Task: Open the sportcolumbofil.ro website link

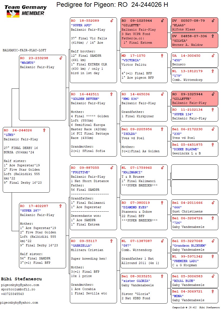Action: coord(18,290)
